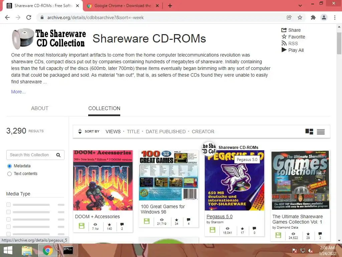Screen dimensions: 342x257
Task: Sort collection by TITLE
Action: coord(133,132)
